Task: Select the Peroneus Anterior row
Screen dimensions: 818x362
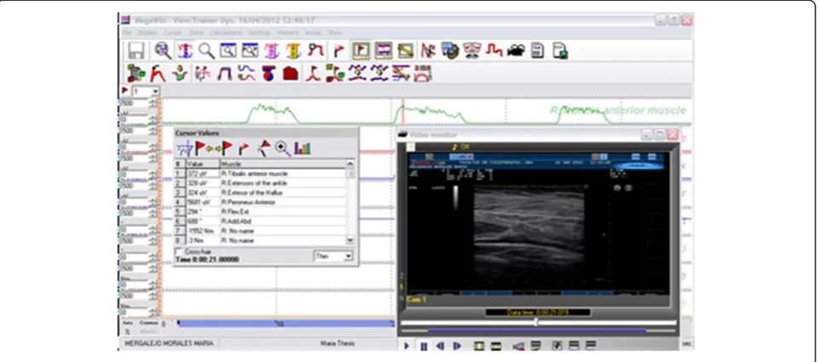Action: [x=260, y=202]
